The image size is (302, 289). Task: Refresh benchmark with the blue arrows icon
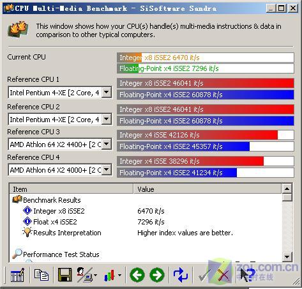(180, 275)
